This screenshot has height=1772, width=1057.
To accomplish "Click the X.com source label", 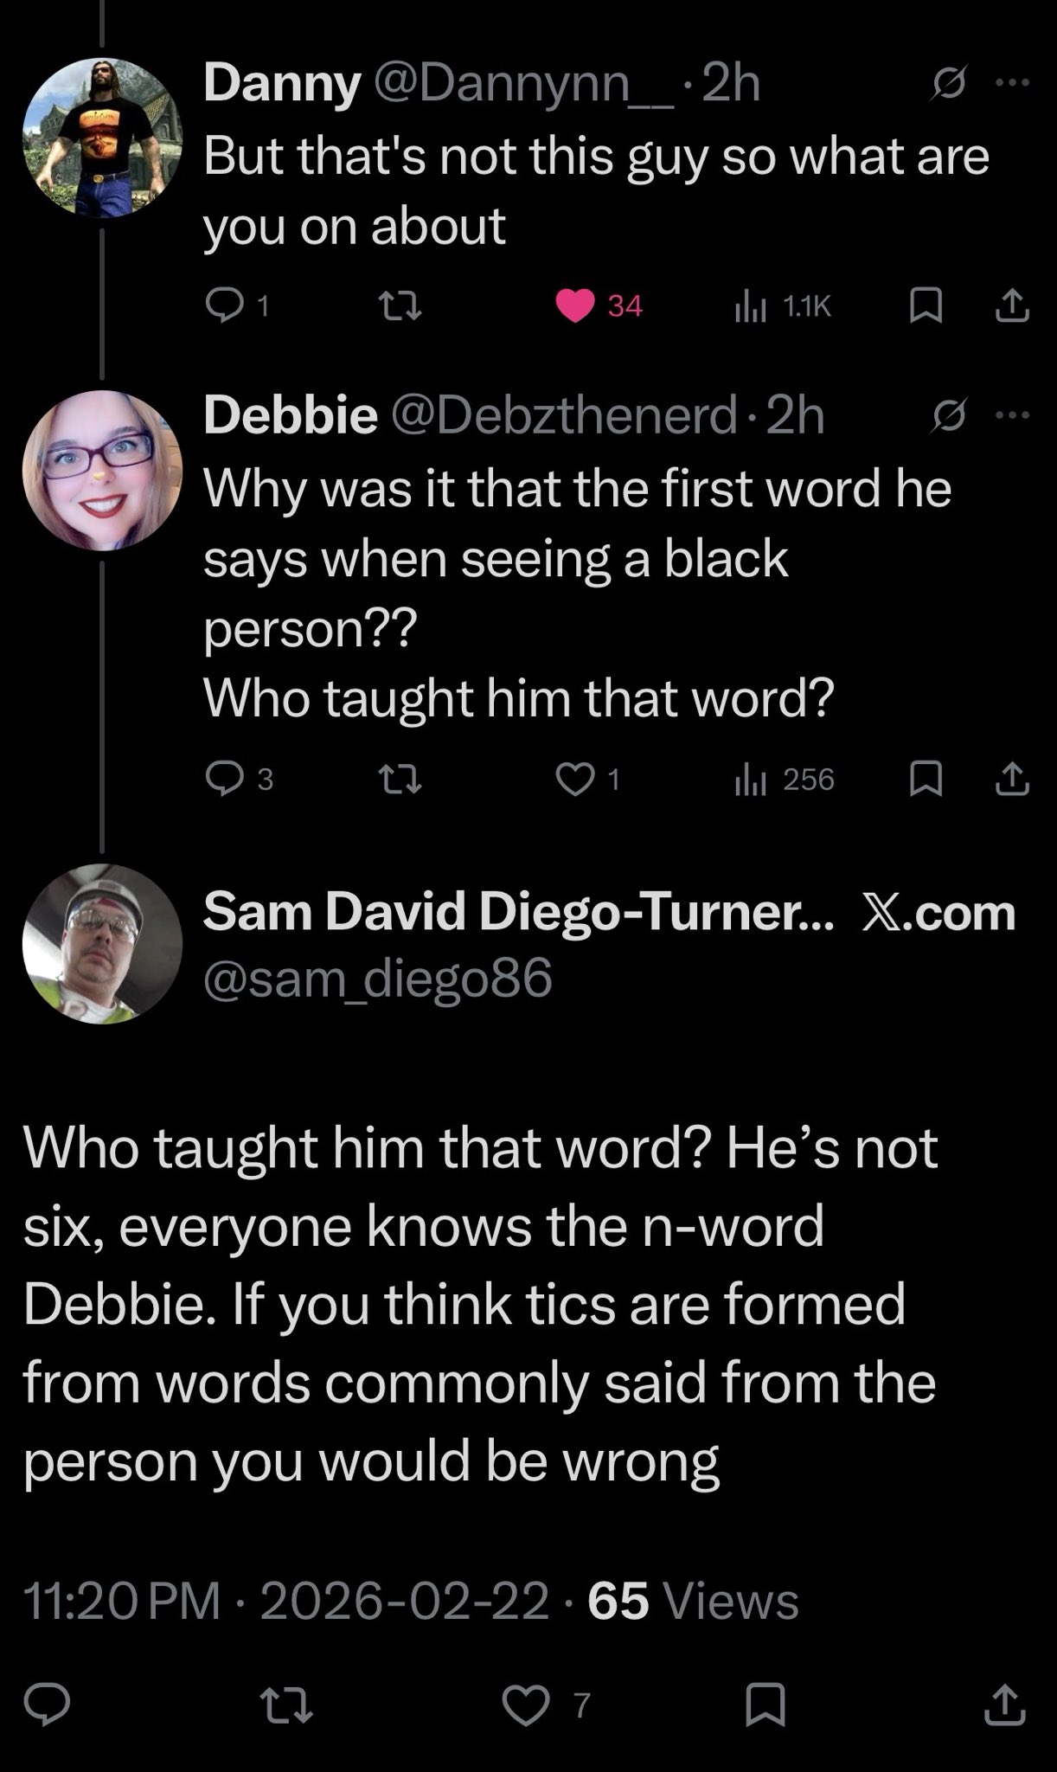I will 938,912.
